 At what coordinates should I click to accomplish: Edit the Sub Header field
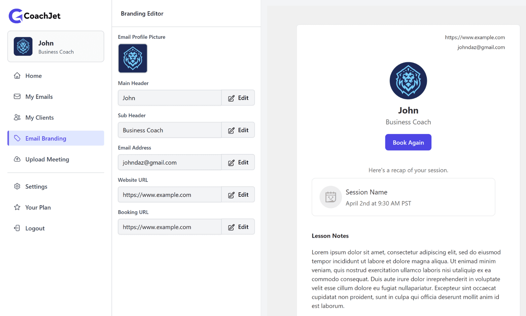click(238, 130)
